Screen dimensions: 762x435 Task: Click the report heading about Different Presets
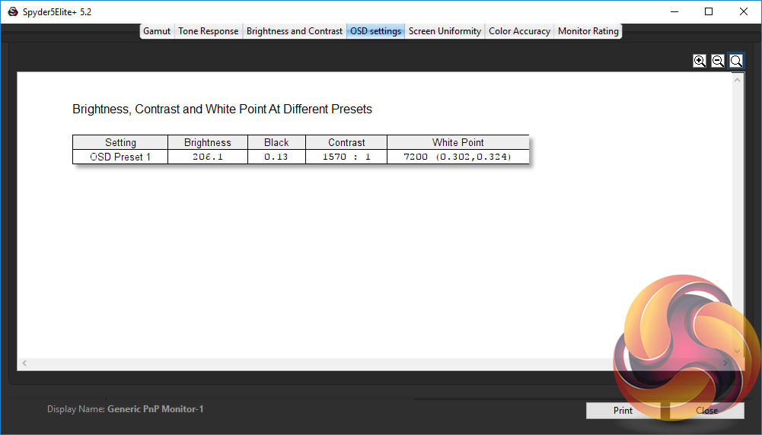point(222,110)
